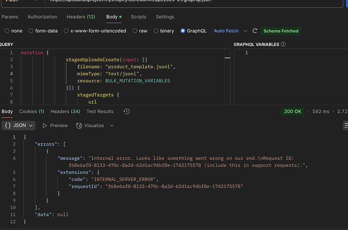This screenshot has height=230, width=348.
Task: Click the 200 OK status badge
Action: [x=293, y=111]
